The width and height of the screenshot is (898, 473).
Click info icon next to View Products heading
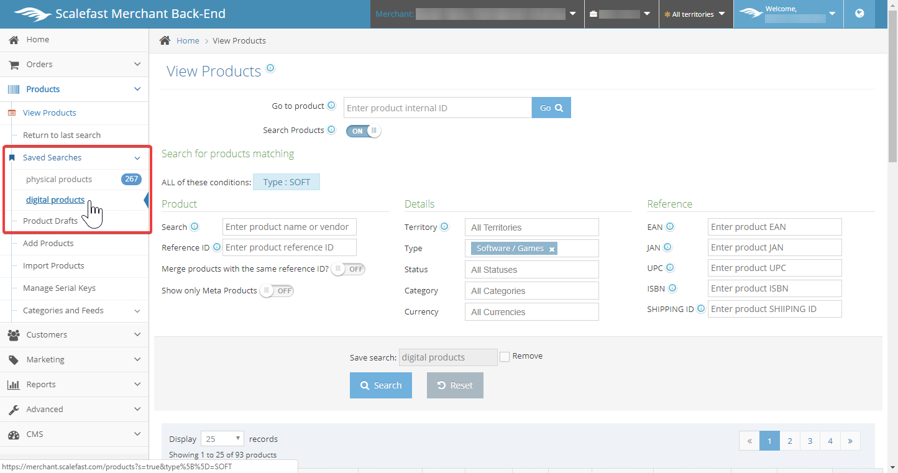point(270,68)
